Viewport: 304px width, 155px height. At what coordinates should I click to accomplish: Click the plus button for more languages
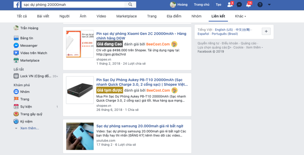(266, 31)
